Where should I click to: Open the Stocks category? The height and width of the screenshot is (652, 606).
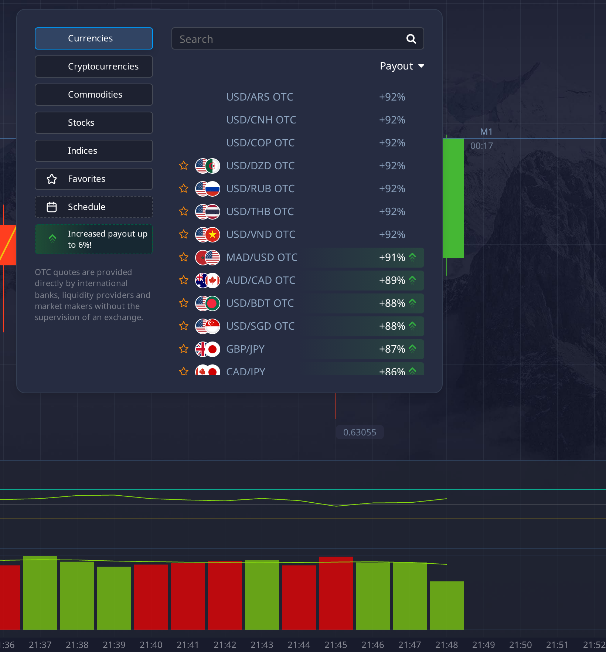[x=94, y=123]
